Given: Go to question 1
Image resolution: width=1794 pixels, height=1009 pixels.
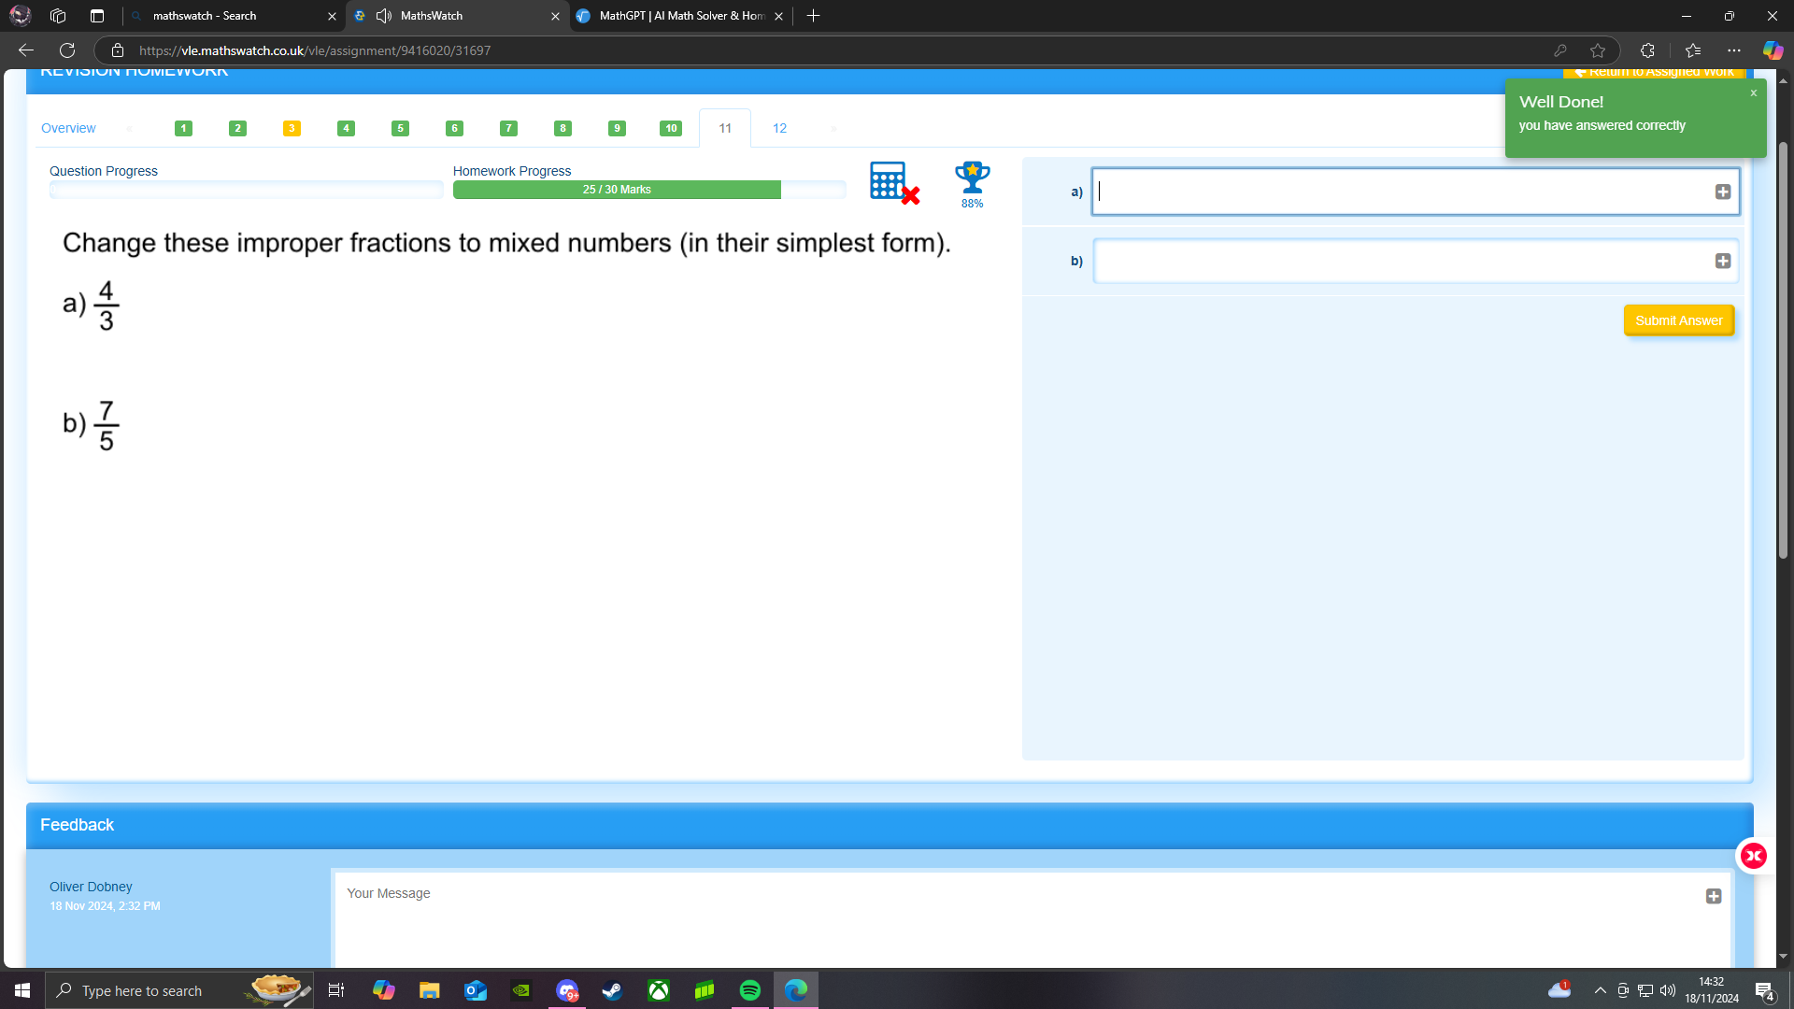Looking at the screenshot, I should 183,128.
